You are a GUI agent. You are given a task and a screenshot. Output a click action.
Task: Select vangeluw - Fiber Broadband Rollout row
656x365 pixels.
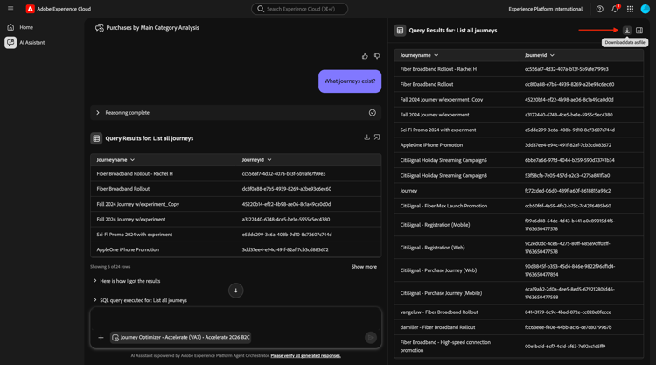click(x=519, y=312)
